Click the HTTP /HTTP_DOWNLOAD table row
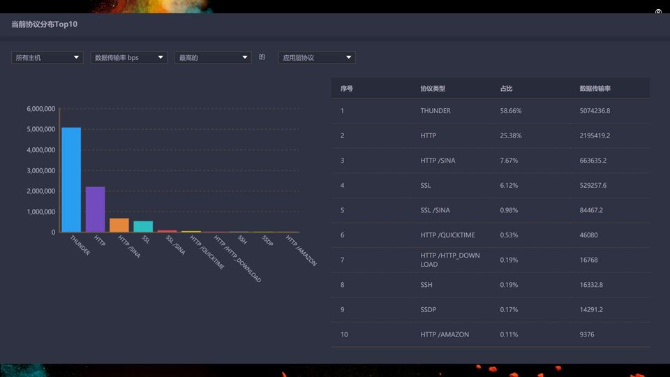 coord(491,260)
